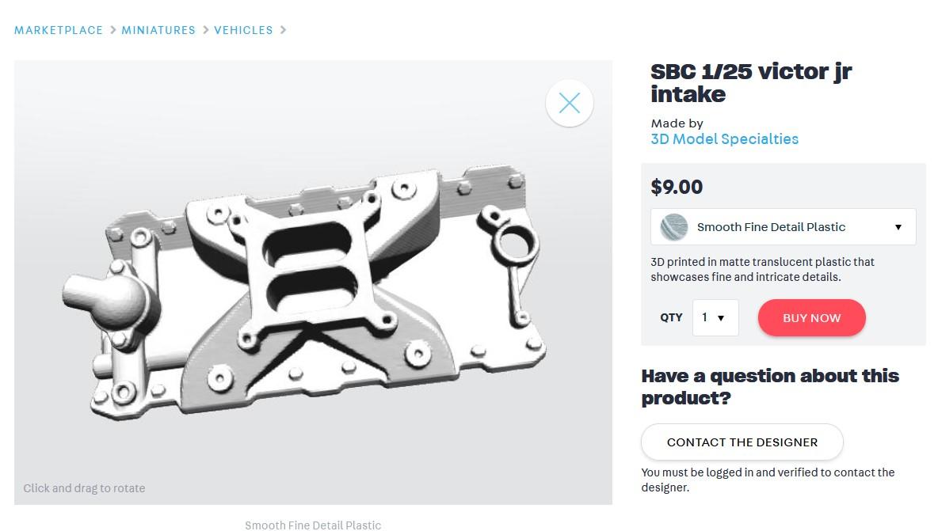The height and width of the screenshot is (531, 938).
Task: Click chevron after Miniatures breadcrumb
Action: click(x=205, y=30)
